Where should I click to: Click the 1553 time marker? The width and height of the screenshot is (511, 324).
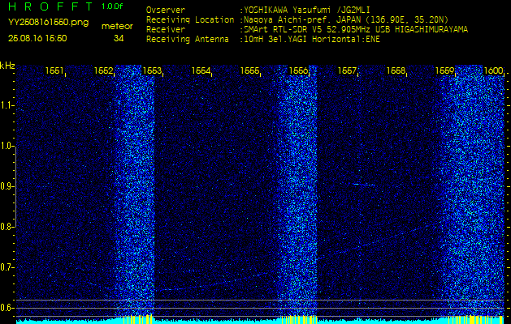[x=152, y=70]
